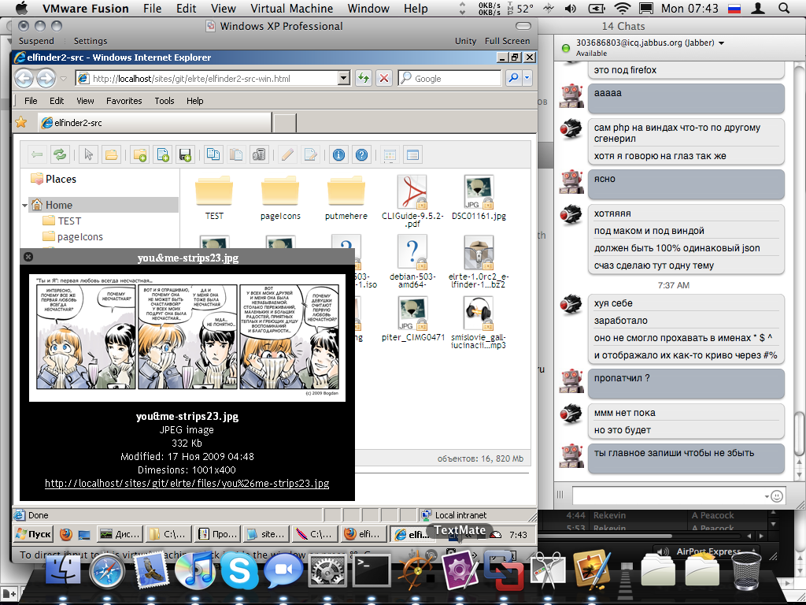Screen dimensions: 806x605
Task: Open the IE address bar dropdown
Action: tap(344, 78)
